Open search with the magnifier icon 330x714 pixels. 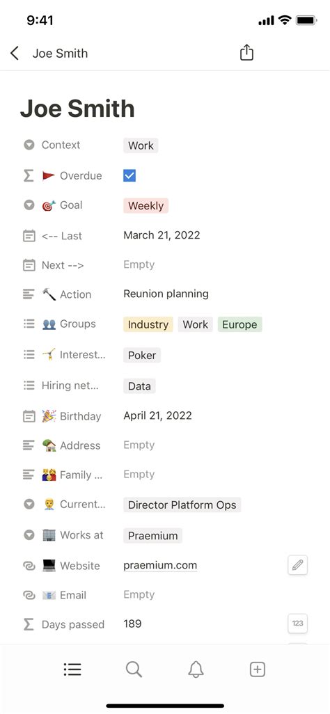coord(134,669)
